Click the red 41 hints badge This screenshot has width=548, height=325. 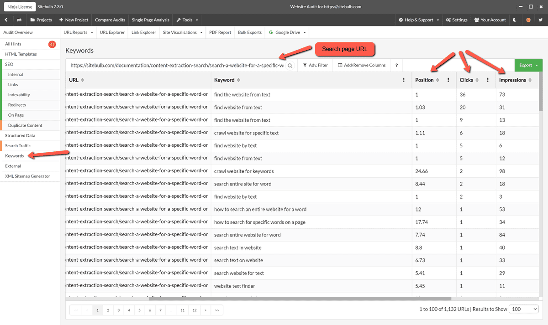pyautogui.click(x=52, y=44)
